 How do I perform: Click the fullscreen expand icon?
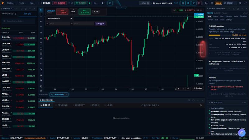(246, 3)
